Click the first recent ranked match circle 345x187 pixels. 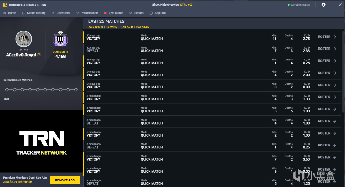pos(7,90)
